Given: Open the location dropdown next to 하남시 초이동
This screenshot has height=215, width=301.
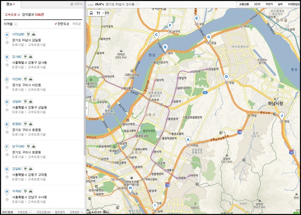Looking at the screenshot, I should 137,4.
